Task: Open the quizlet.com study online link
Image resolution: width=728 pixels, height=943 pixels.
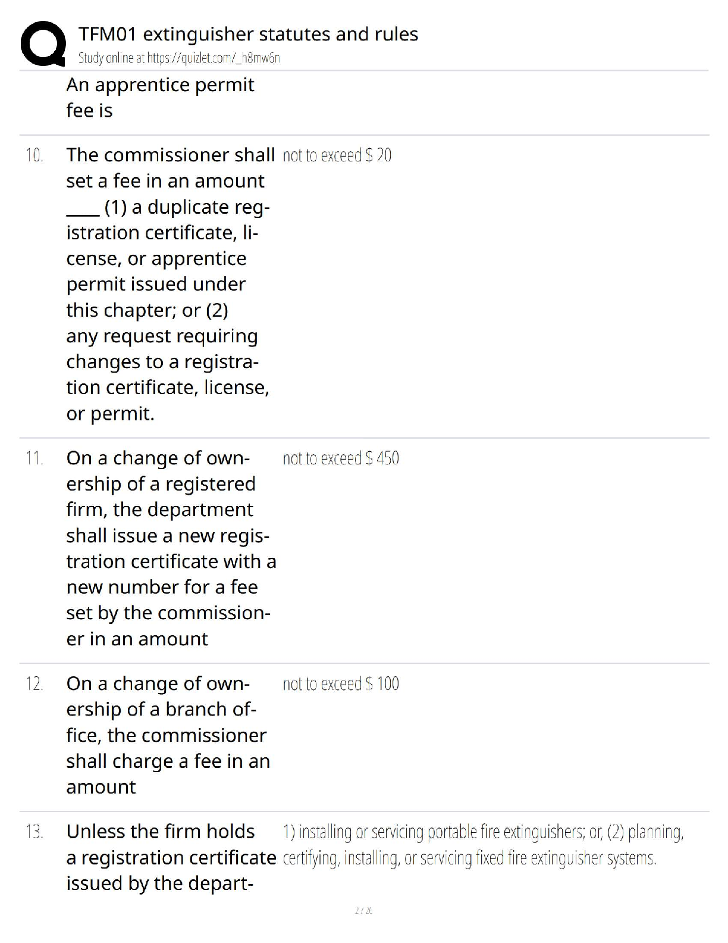Action: [x=179, y=58]
